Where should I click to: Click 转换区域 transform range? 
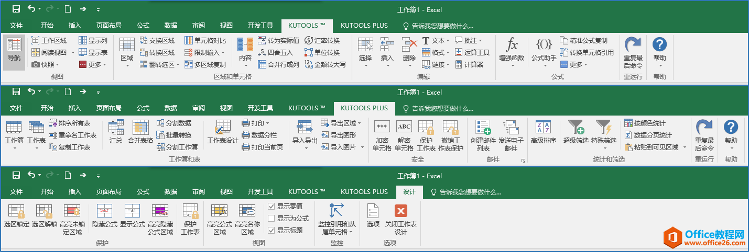[x=157, y=53]
